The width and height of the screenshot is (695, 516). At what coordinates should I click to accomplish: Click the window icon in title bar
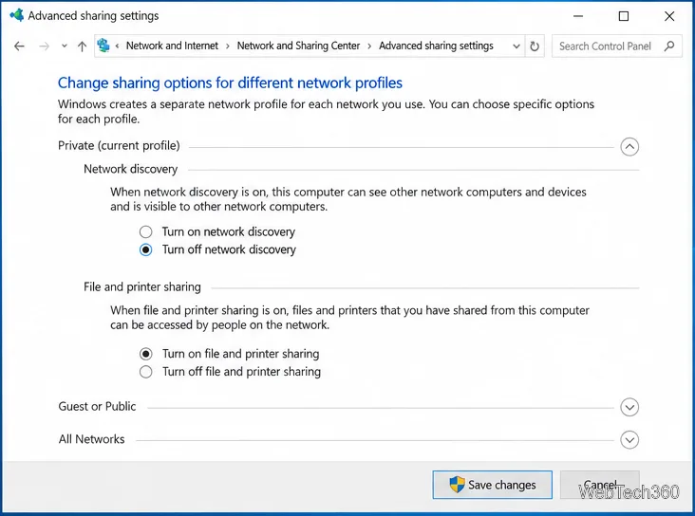tap(17, 15)
